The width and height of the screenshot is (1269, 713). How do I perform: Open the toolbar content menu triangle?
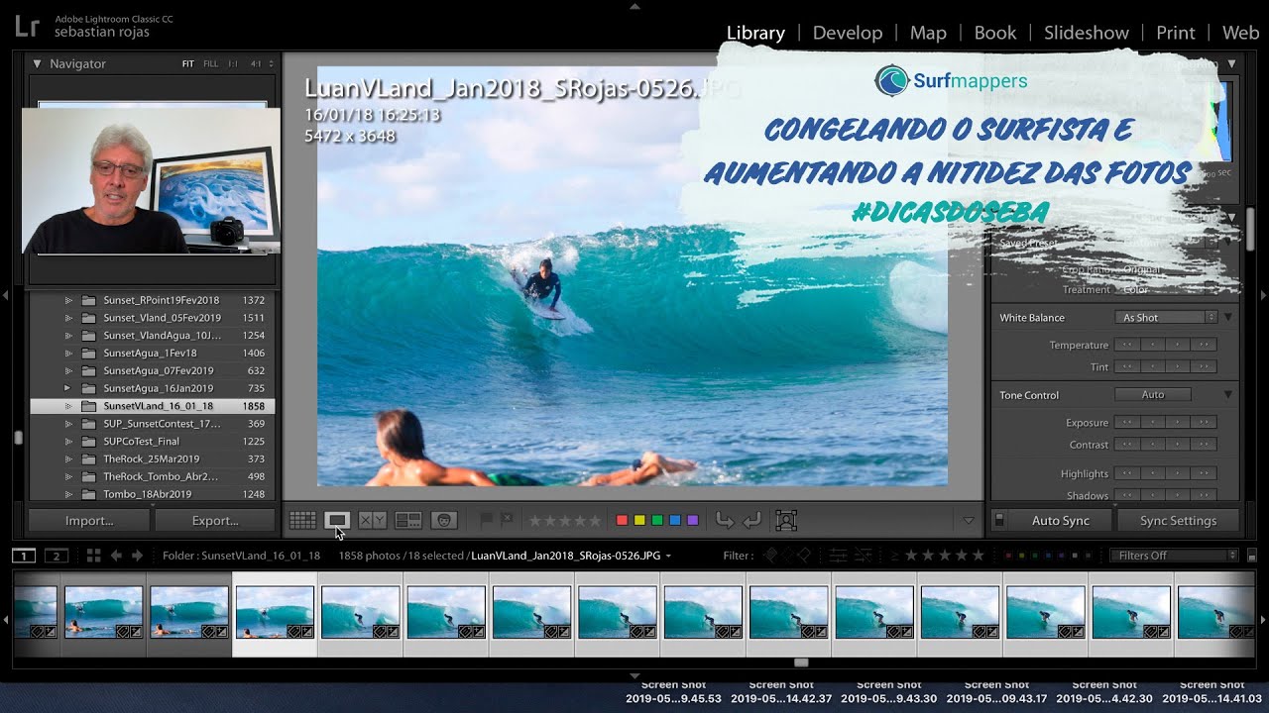pos(969,521)
